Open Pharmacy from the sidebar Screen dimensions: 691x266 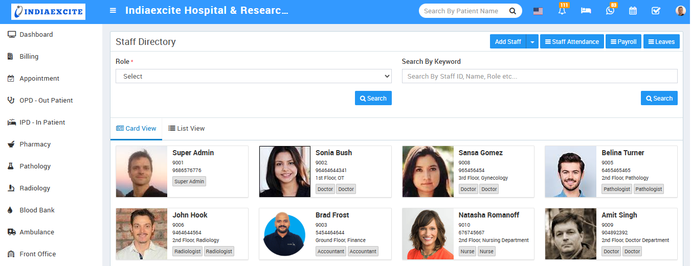(35, 144)
